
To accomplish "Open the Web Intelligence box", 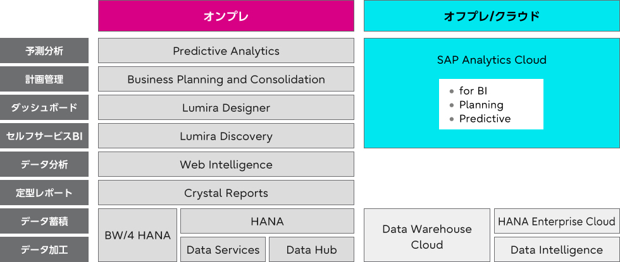I will (x=226, y=164).
